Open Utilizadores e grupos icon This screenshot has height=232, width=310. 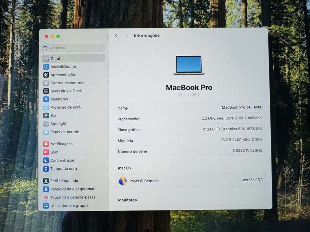point(46,205)
